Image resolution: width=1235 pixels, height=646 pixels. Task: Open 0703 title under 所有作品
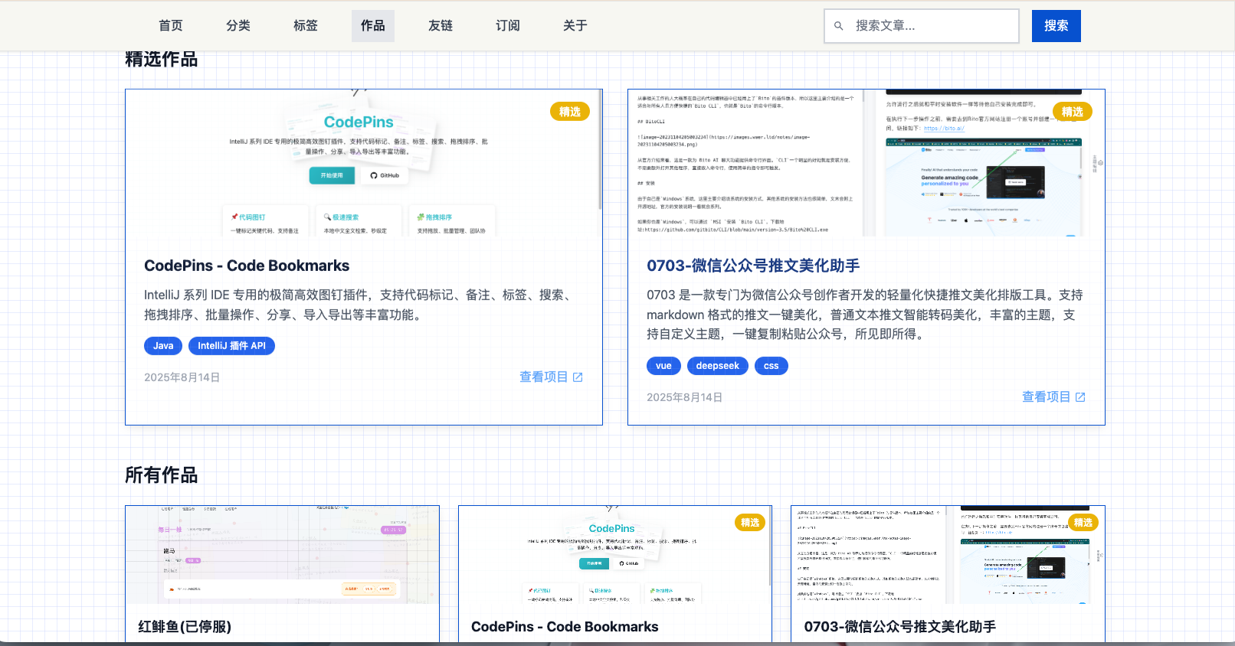tap(900, 627)
